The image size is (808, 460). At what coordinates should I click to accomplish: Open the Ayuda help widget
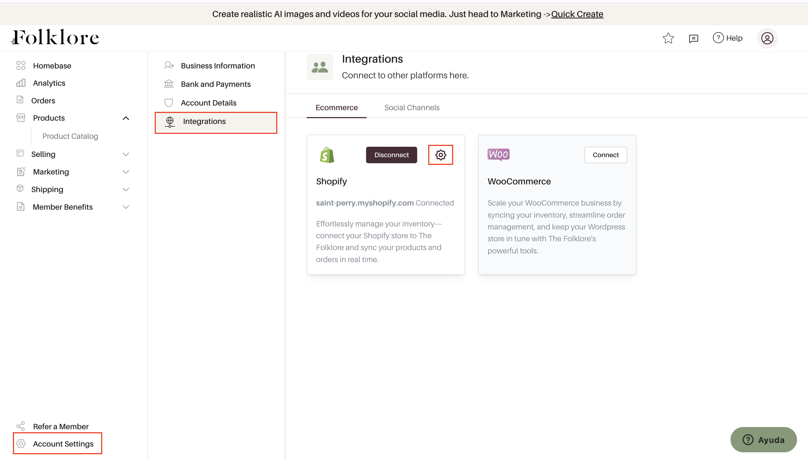pyautogui.click(x=763, y=439)
